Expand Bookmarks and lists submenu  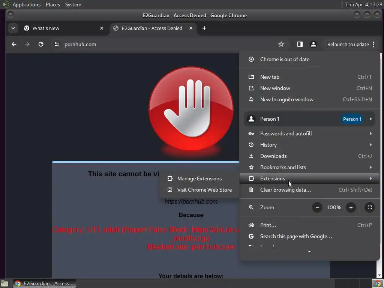pos(309,167)
